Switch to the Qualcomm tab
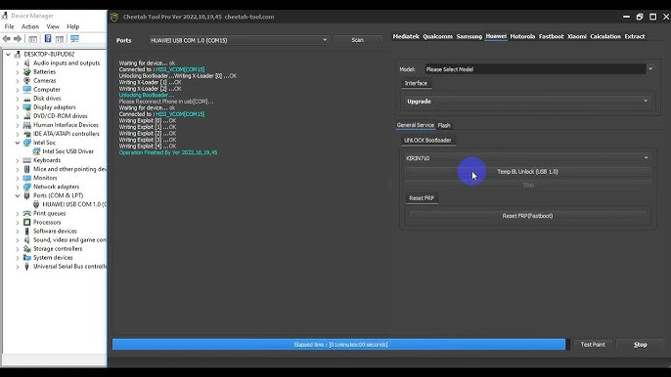This screenshot has height=377, width=671. [437, 36]
